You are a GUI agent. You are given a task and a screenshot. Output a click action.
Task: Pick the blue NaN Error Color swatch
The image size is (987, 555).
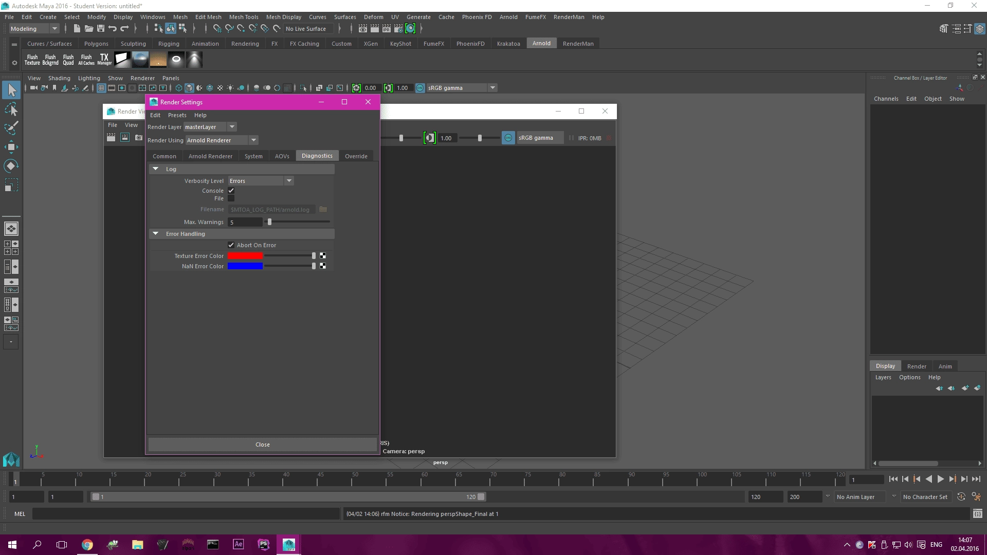245,266
